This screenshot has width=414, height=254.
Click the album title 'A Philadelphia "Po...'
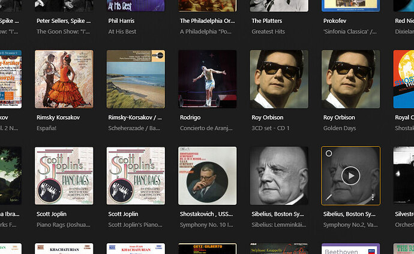point(206,32)
